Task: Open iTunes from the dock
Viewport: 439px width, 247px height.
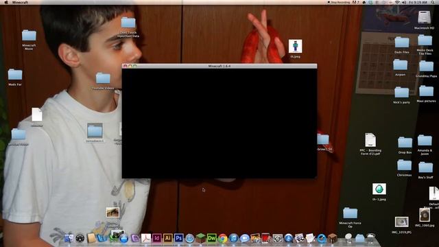Action: tap(233, 238)
